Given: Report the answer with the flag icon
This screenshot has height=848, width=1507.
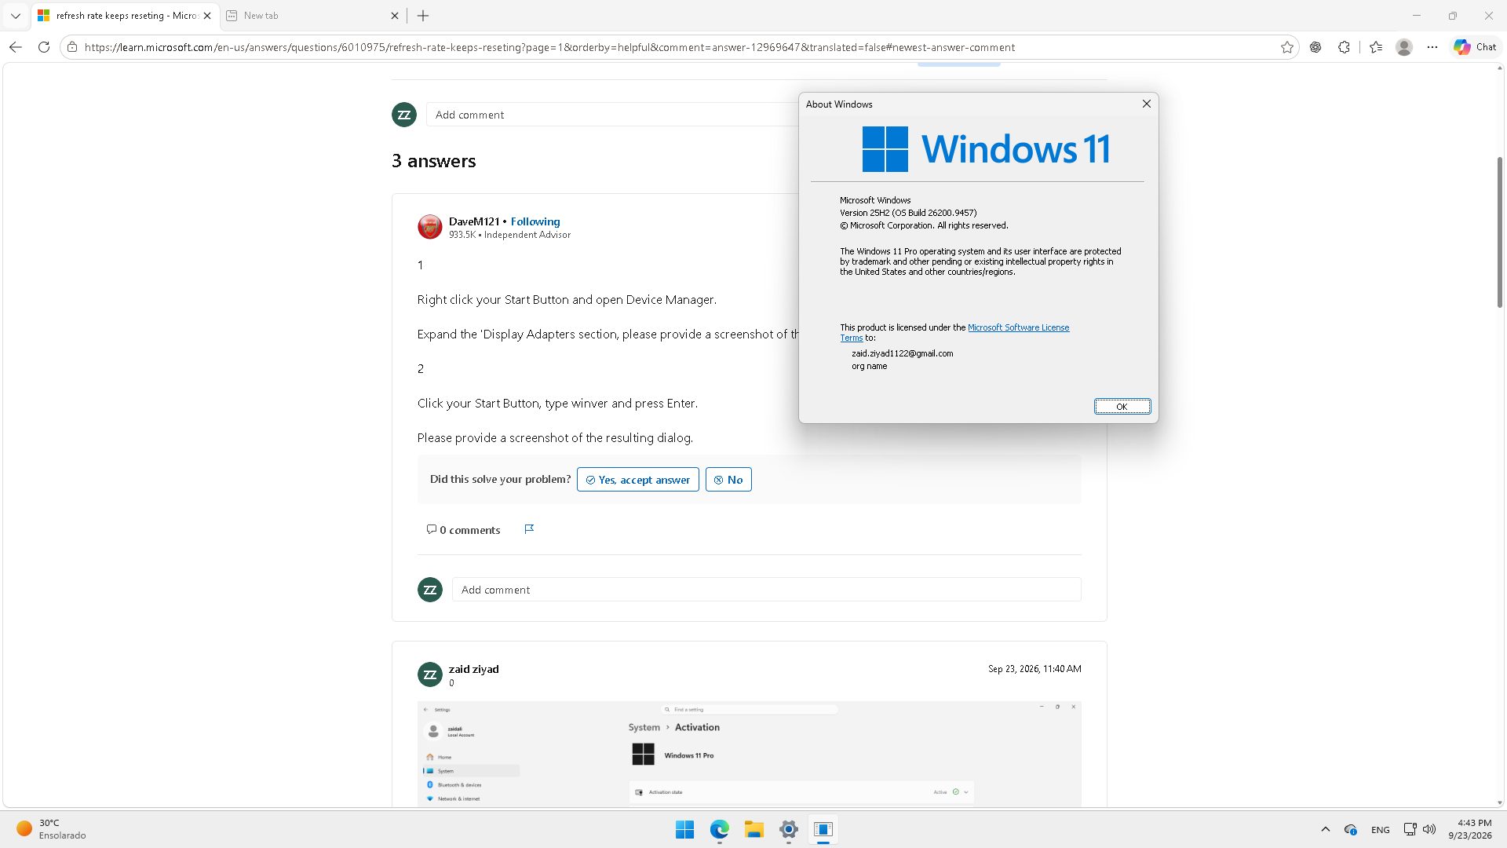Looking at the screenshot, I should coord(529,529).
